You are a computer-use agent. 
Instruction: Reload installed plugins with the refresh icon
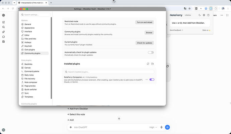[x=148, y=64]
